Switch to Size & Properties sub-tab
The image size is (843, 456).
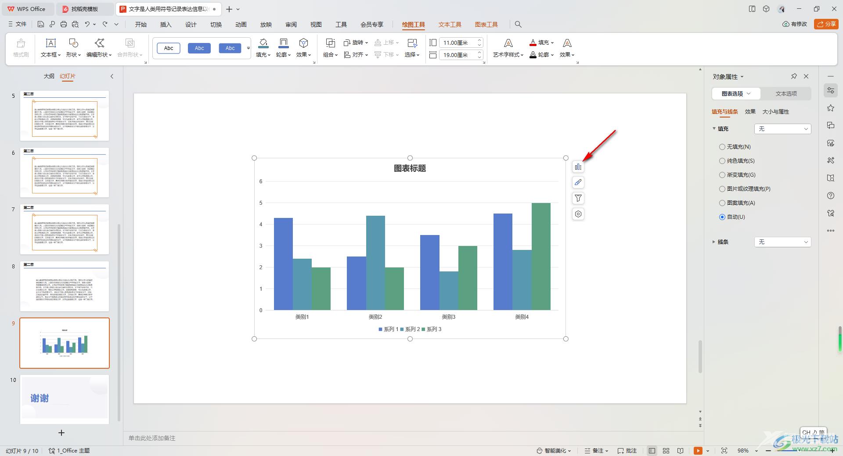coord(775,112)
